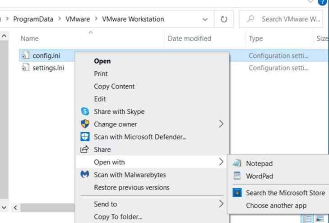Focus the Search VMware W... field
This screenshot has width=329, height=223.
click(281, 19)
